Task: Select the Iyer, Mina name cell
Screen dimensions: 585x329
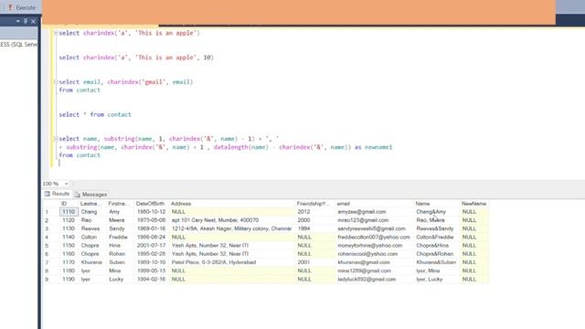Action: pyautogui.click(x=437, y=271)
